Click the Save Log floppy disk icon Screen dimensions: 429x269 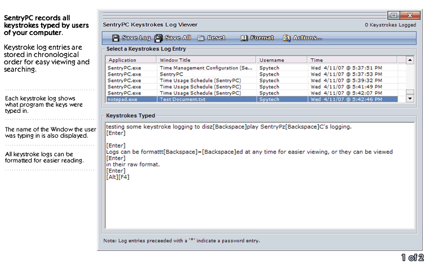(116, 38)
